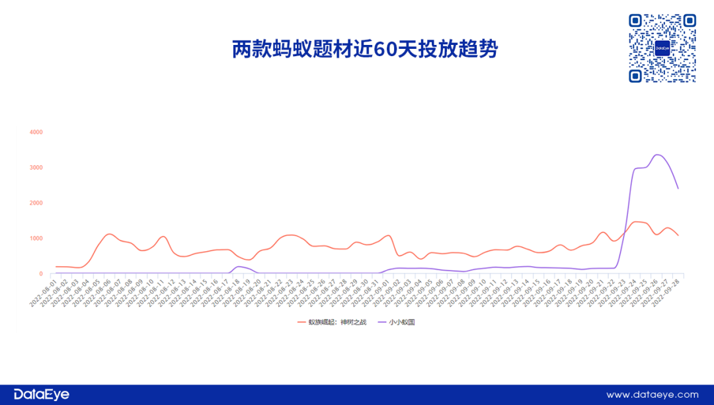The width and height of the screenshot is (714, 405).
Task: Click the red line marker in the legend
Action: click(x=301, y=322)
